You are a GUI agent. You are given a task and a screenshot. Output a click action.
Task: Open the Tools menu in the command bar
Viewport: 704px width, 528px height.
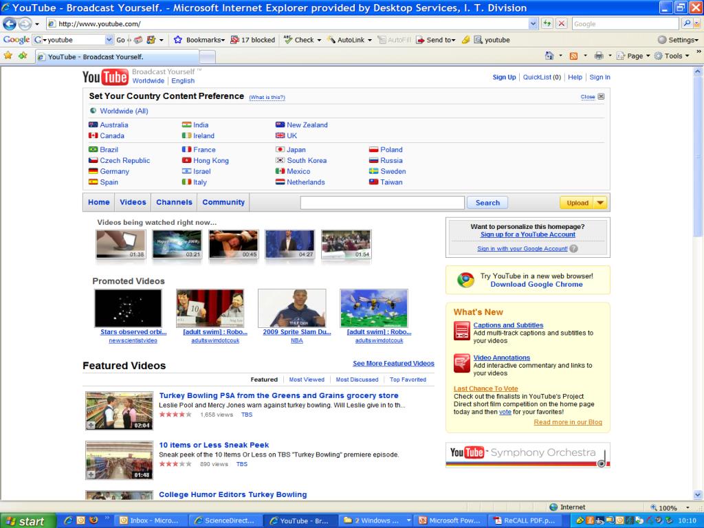pyautogui.click(x=672, y=56)
